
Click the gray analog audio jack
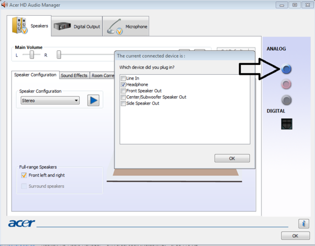(286, 99)
